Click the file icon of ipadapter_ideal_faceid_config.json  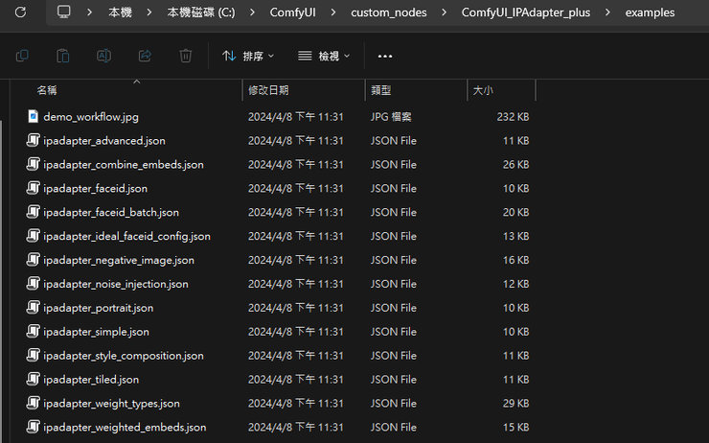[33, 235]
